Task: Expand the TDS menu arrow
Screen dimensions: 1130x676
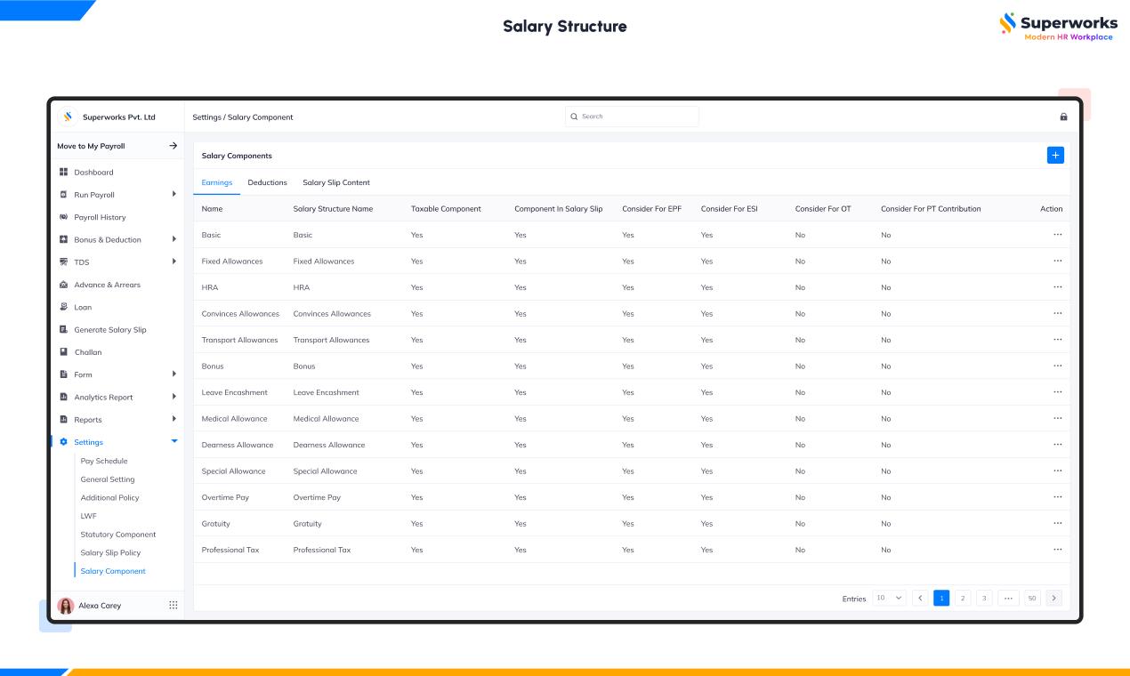Action: click(174, 262)
